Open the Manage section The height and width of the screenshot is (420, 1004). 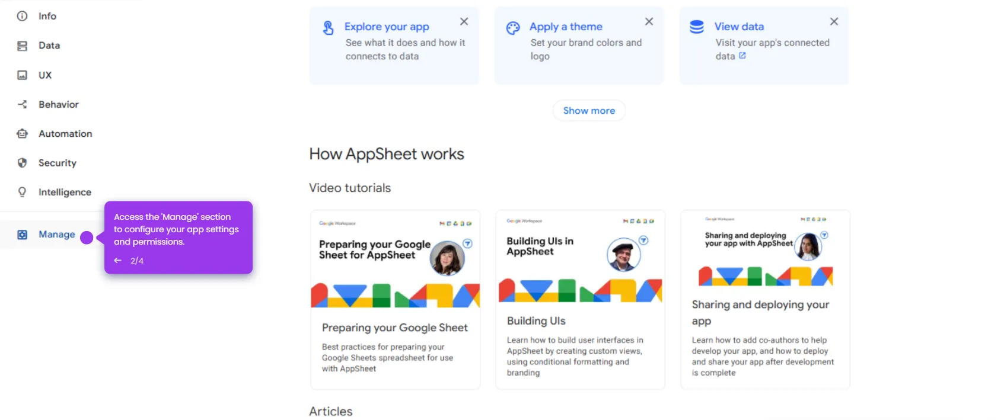coord(57,235)
